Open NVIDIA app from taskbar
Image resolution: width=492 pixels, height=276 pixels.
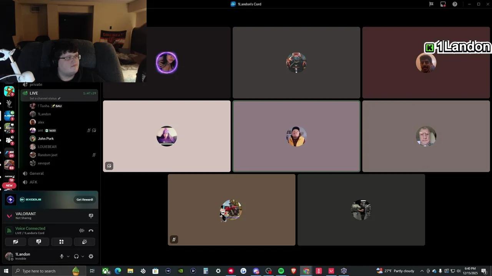181,271
